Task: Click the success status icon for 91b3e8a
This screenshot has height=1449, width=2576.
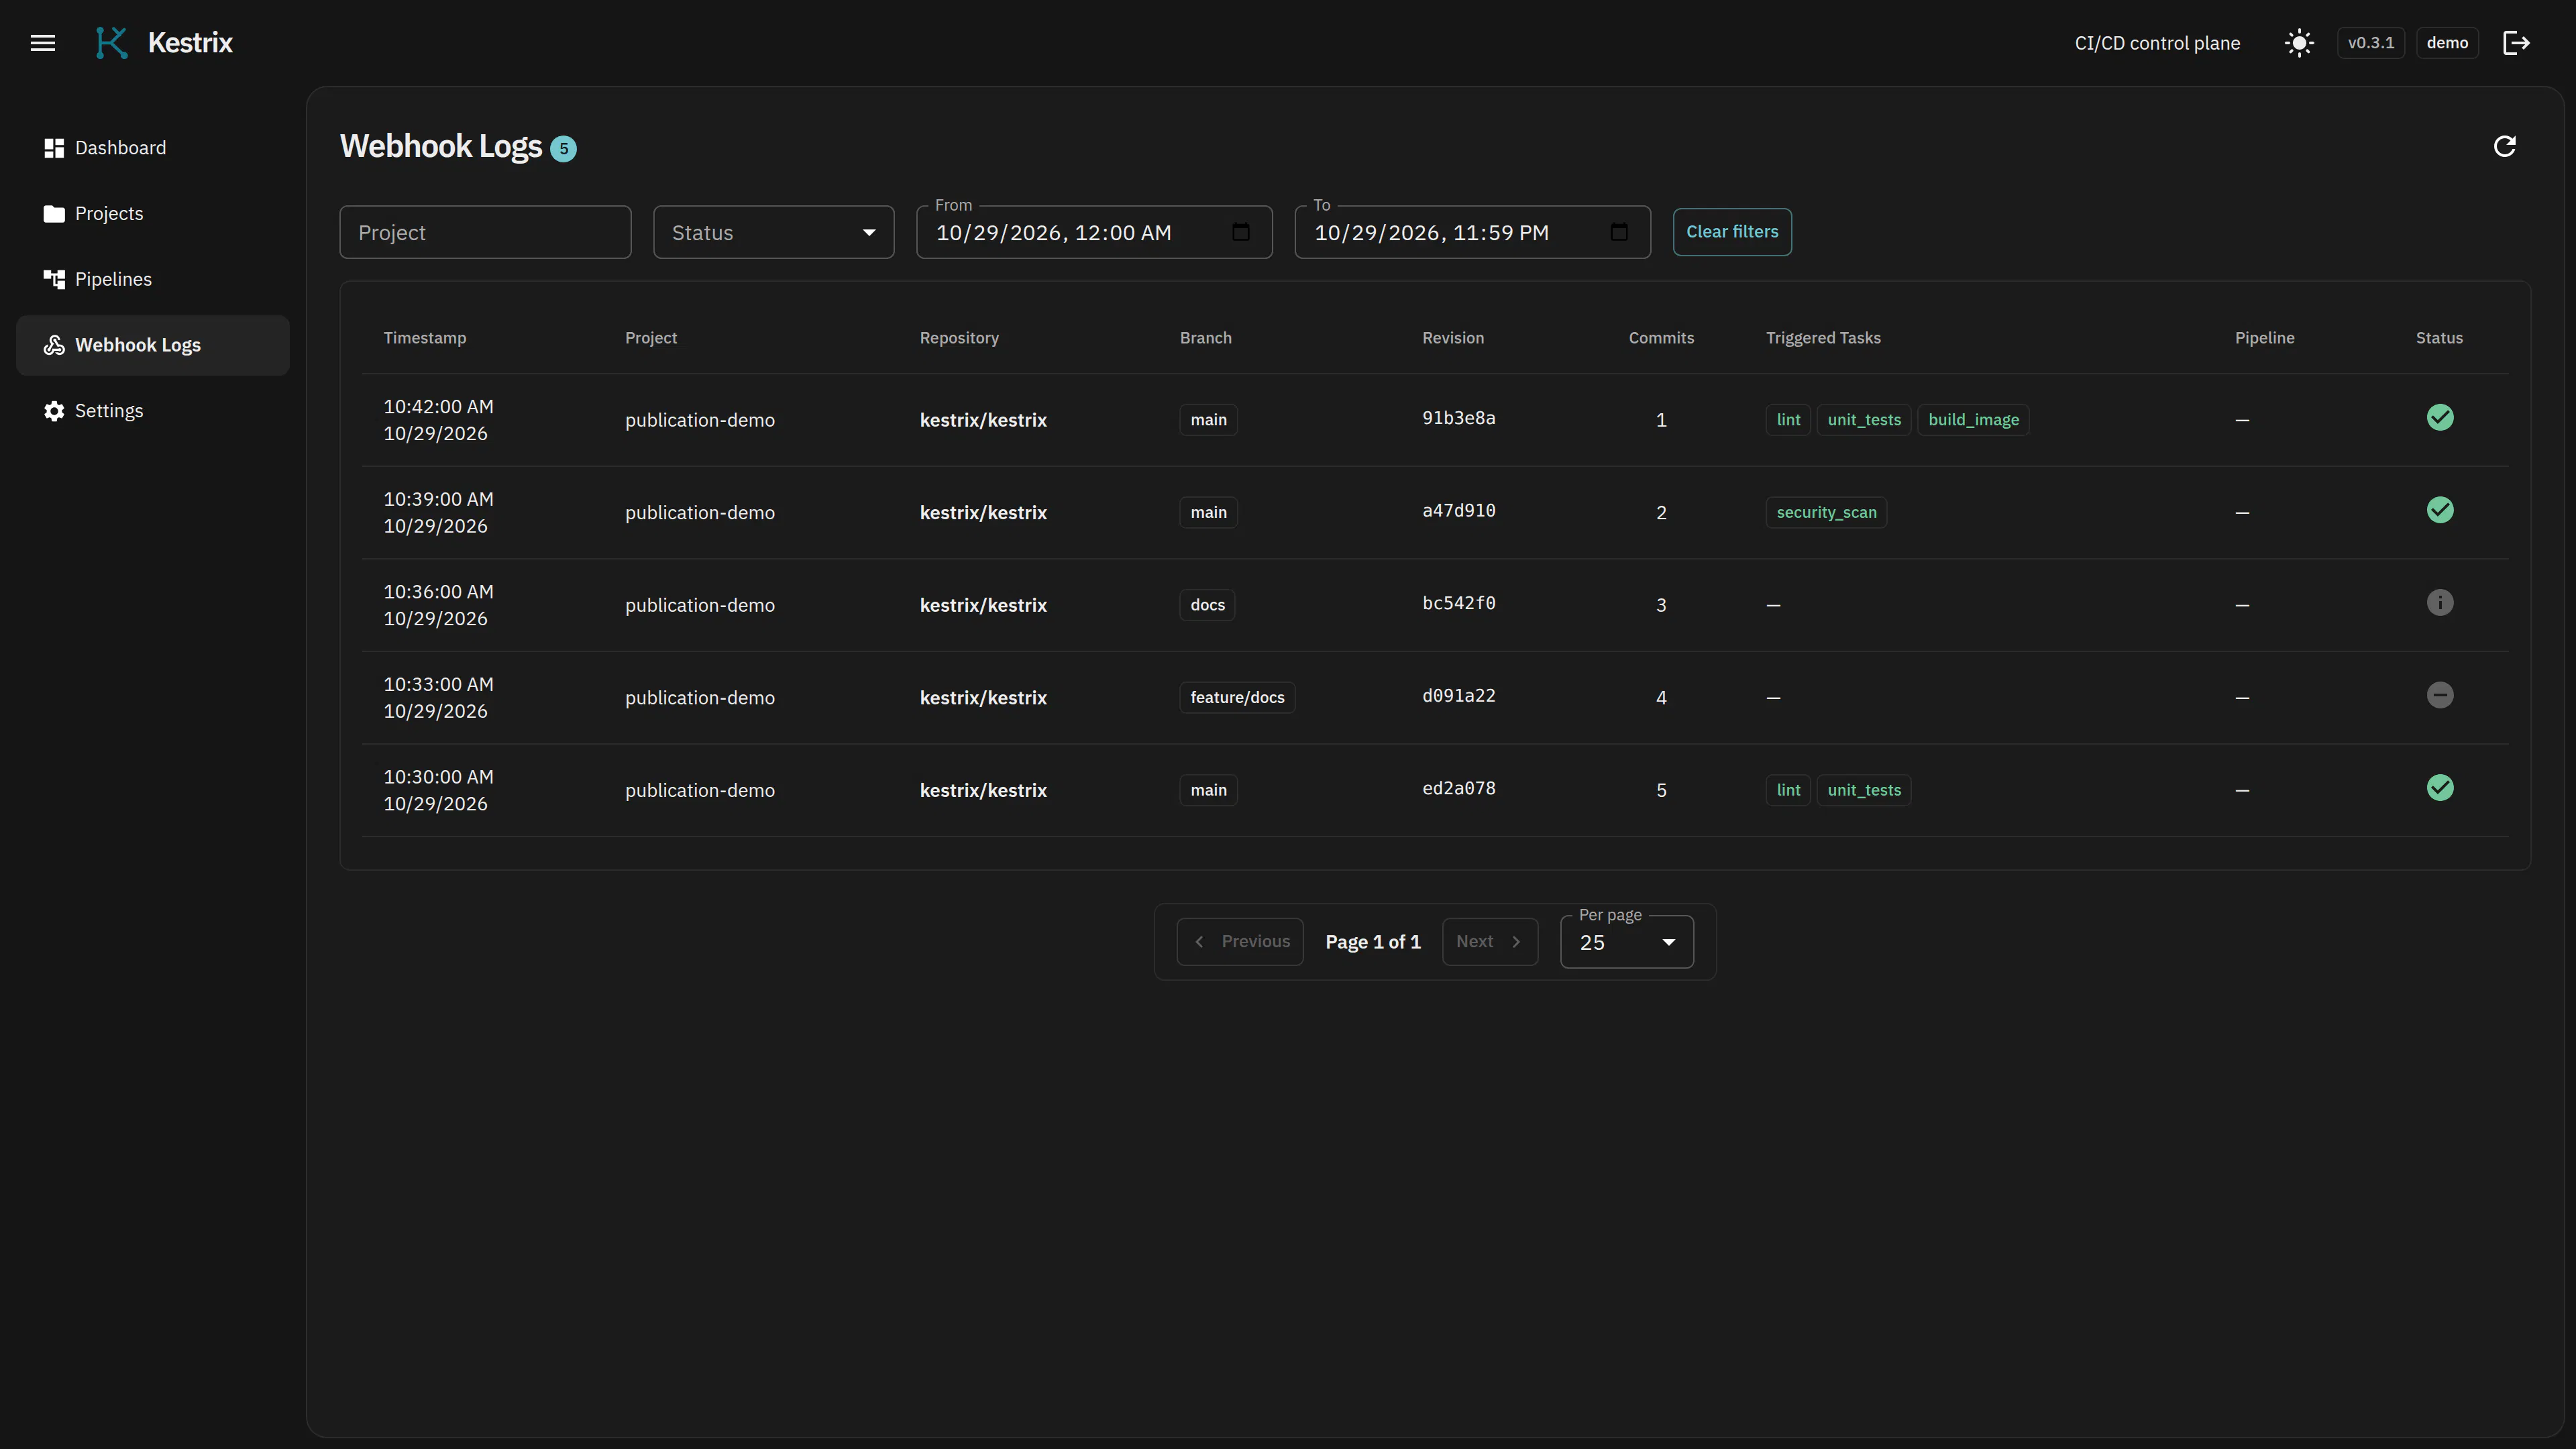Action: coord(2440,418)
